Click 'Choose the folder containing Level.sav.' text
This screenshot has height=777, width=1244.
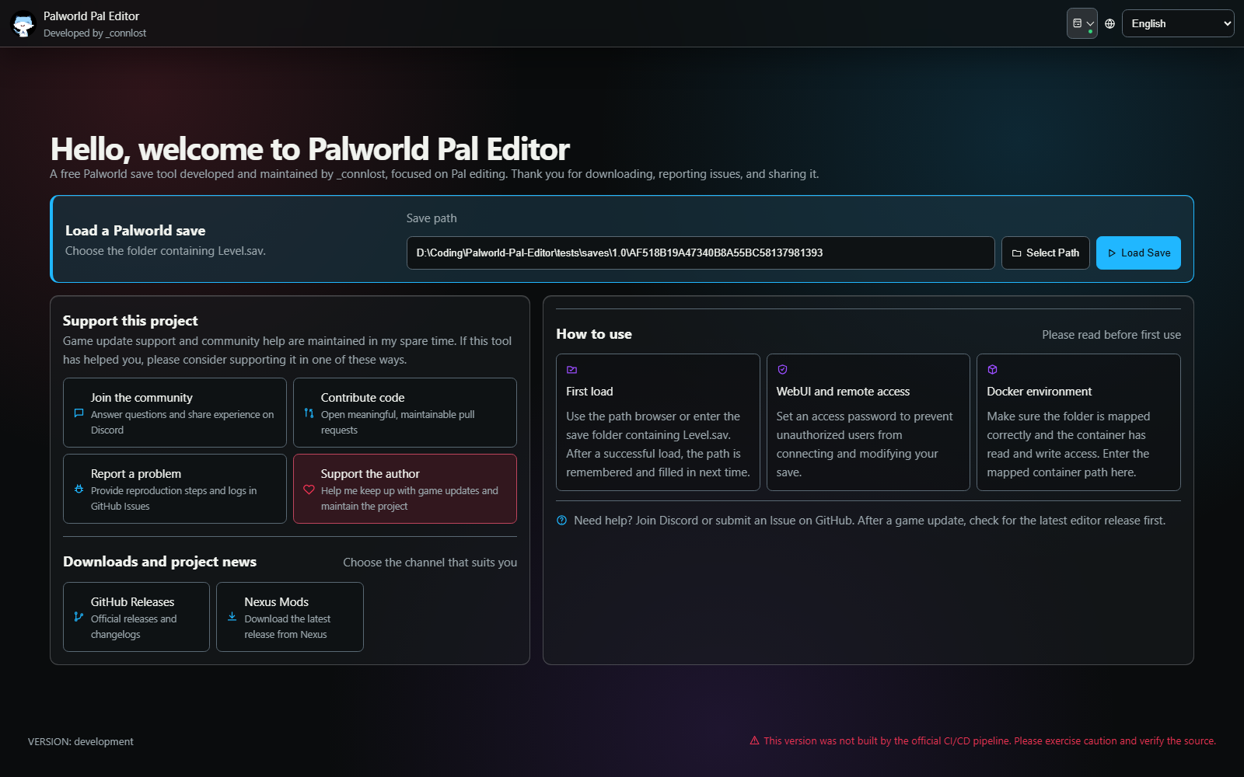tap(166, 251)
